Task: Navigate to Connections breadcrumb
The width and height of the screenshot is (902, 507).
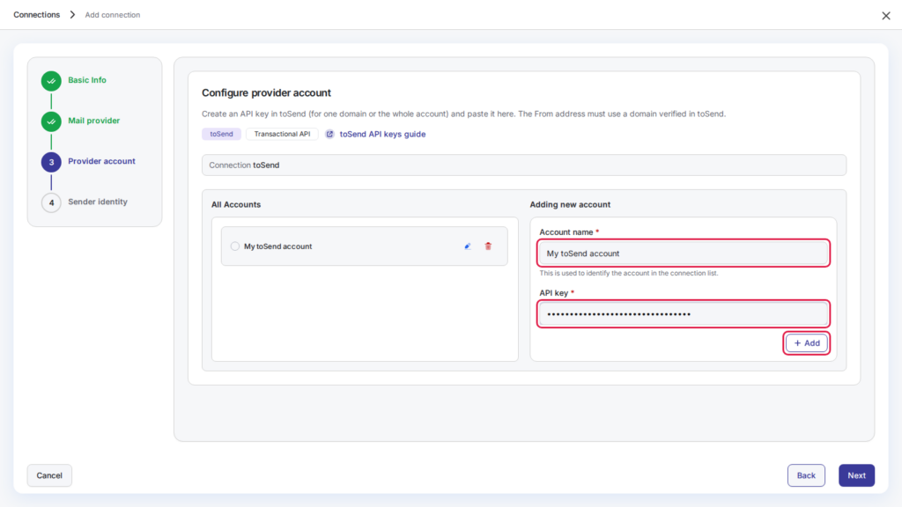Action: click(37, 15)
